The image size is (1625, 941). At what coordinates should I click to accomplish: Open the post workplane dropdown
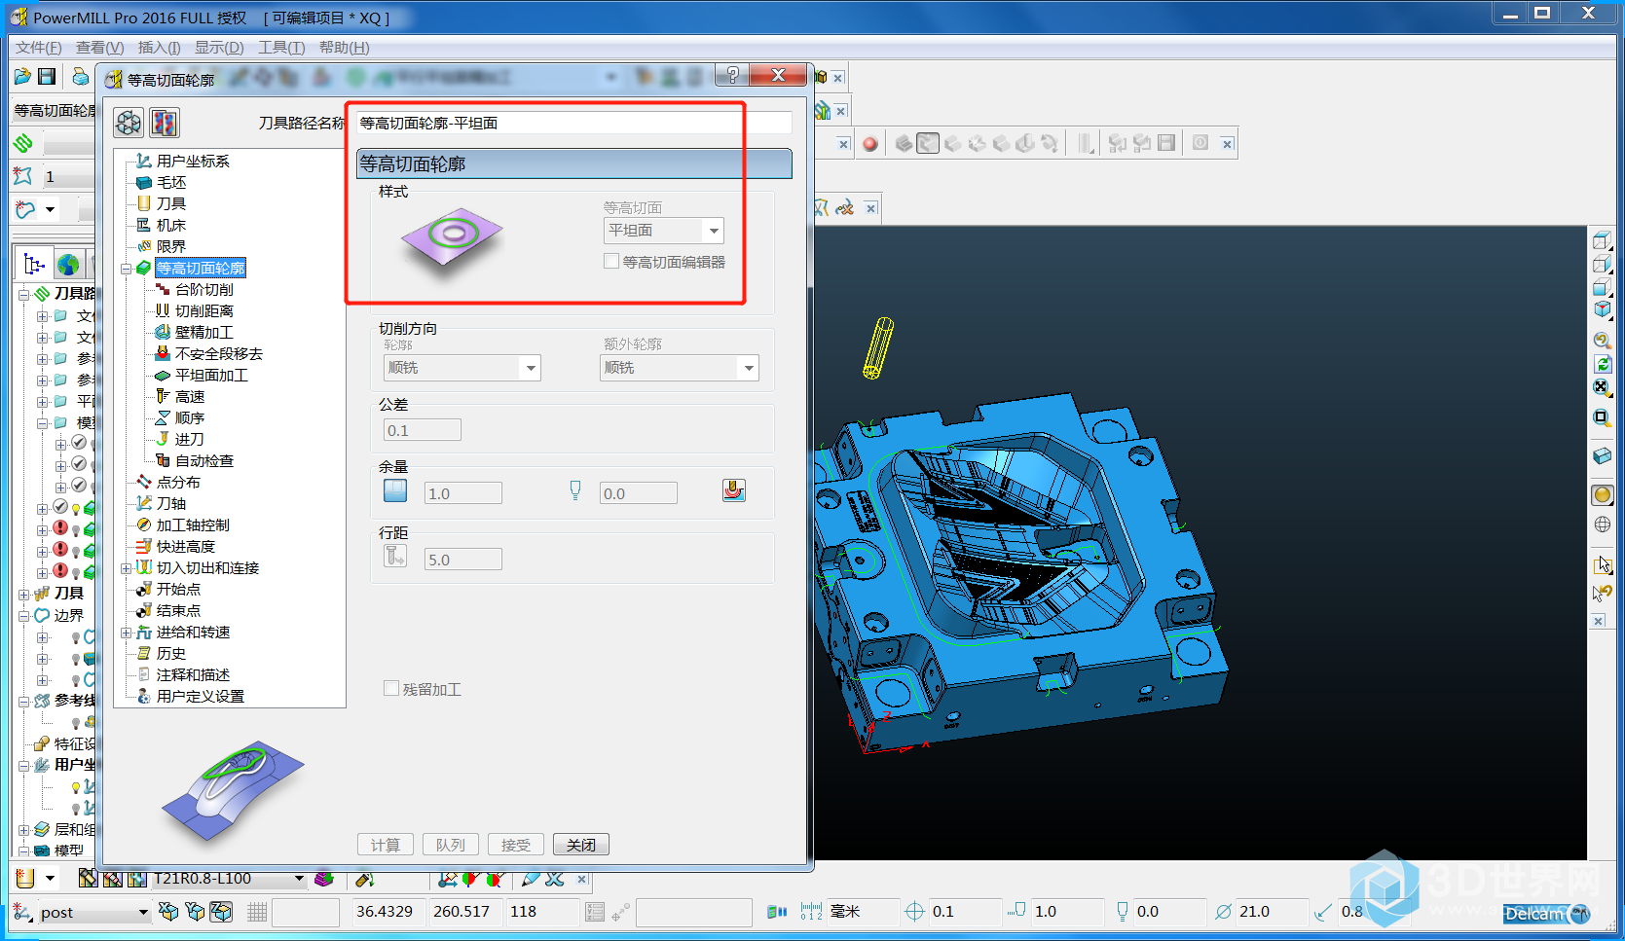pos(143,912)
